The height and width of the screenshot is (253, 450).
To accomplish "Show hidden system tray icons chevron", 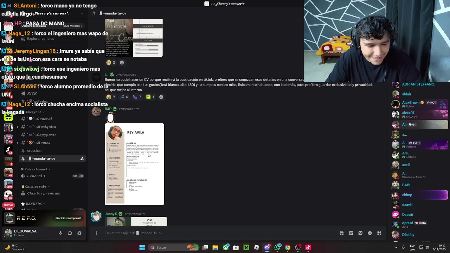I will 396,247.
